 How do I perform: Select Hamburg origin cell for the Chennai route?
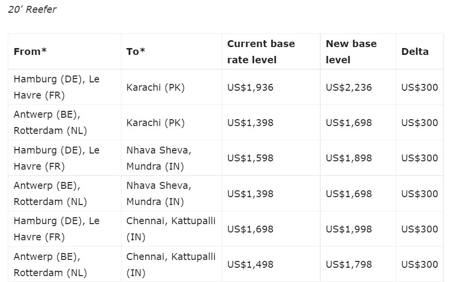[57, 229]
